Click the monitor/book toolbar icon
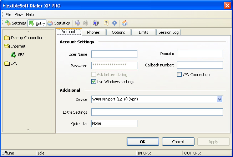The height and width of the screenshot is (157, 233). tap(96, 23)
